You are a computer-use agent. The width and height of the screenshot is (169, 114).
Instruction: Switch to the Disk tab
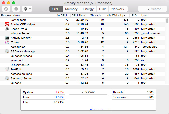coord(102,9)
